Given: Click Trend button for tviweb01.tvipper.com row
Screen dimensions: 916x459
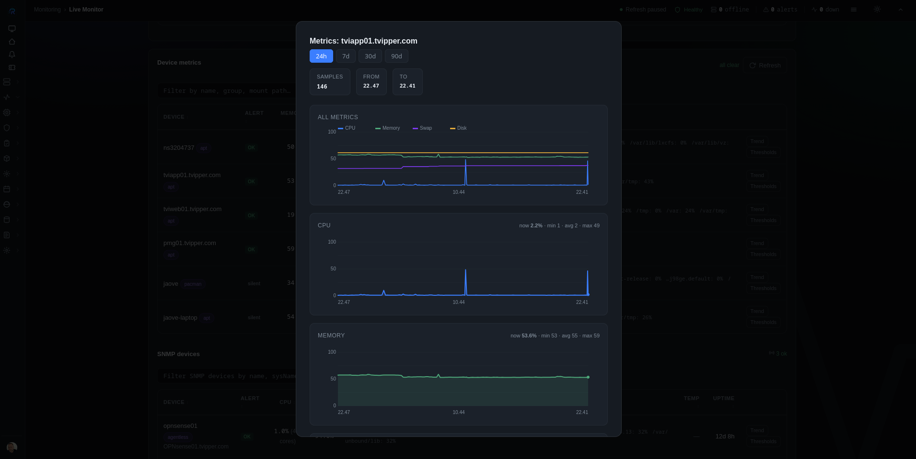Looking at the screenshot, I should coord(757,209).
